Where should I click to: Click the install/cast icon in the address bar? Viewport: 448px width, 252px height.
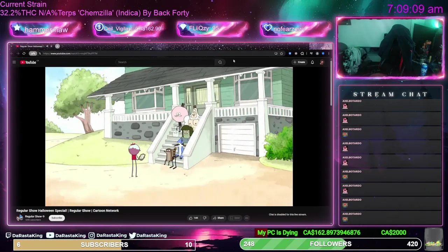coord(276,54)
